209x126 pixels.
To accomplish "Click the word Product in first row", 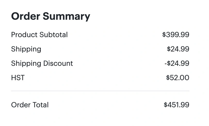I will click(x=24, y=35).
